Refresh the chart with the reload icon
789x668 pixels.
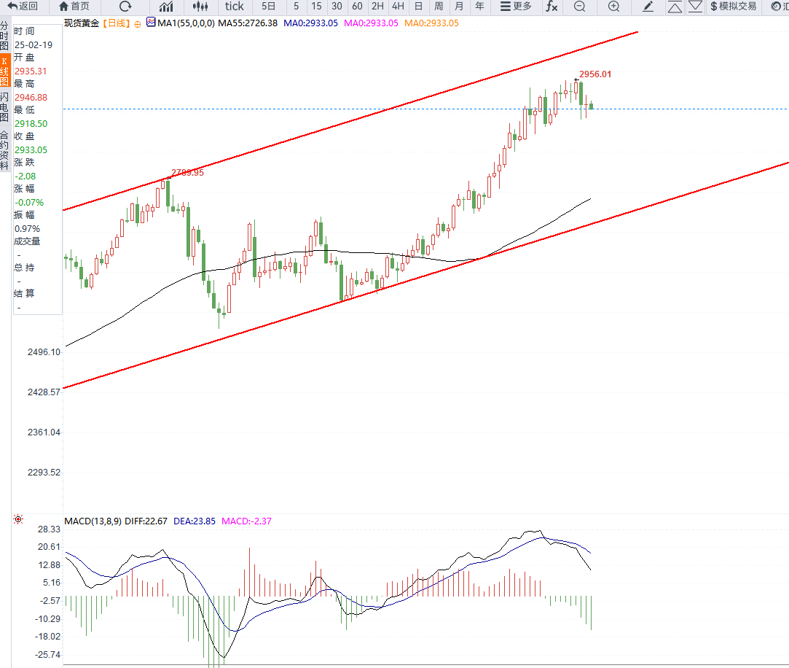(125, 7)
